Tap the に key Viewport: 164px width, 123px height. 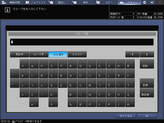91,74
